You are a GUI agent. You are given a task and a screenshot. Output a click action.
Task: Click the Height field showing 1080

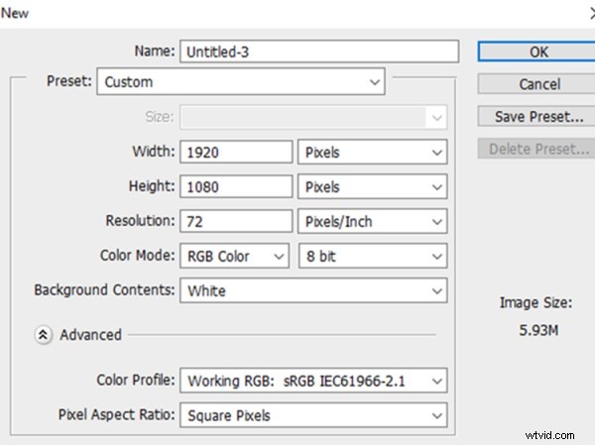pyautogui.click(x=236, y=186)
